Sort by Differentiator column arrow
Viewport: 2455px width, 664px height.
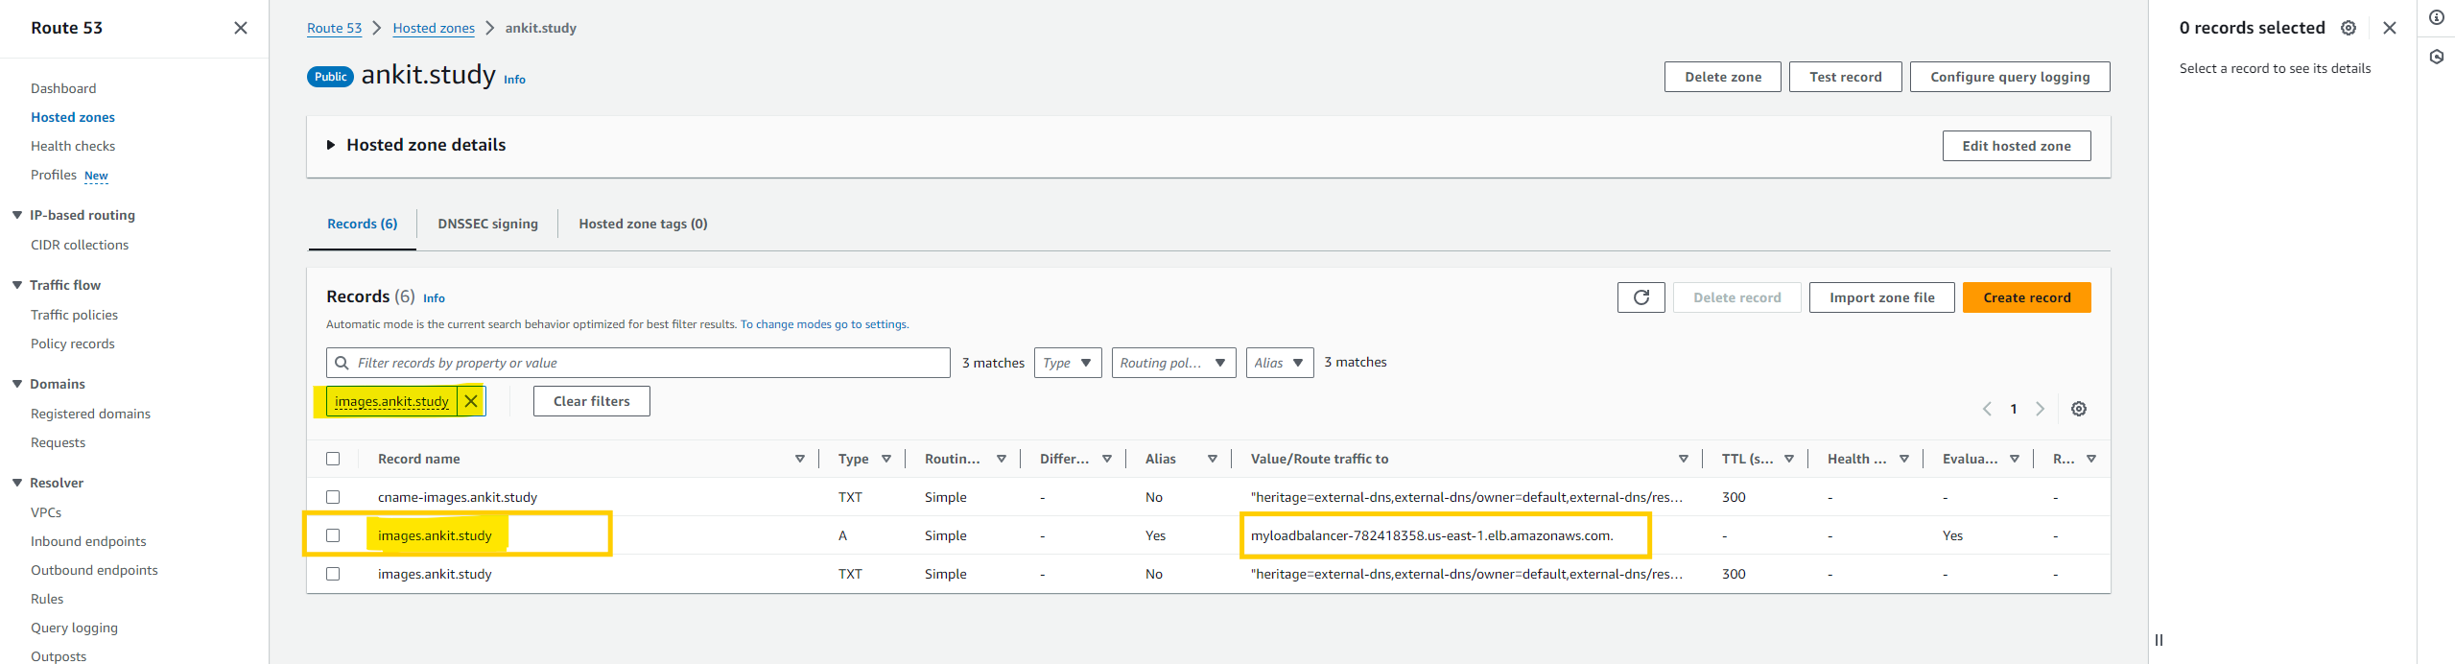point(1107,459)
